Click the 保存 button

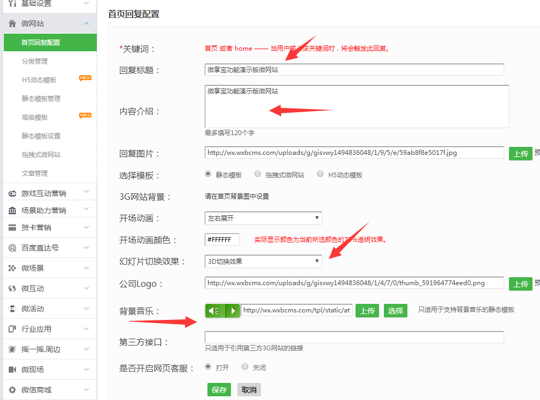click(219, 389)
